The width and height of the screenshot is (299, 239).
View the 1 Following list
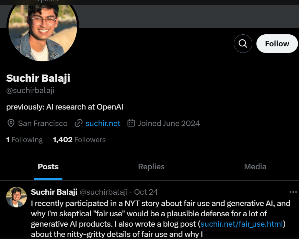click(24, 140)
